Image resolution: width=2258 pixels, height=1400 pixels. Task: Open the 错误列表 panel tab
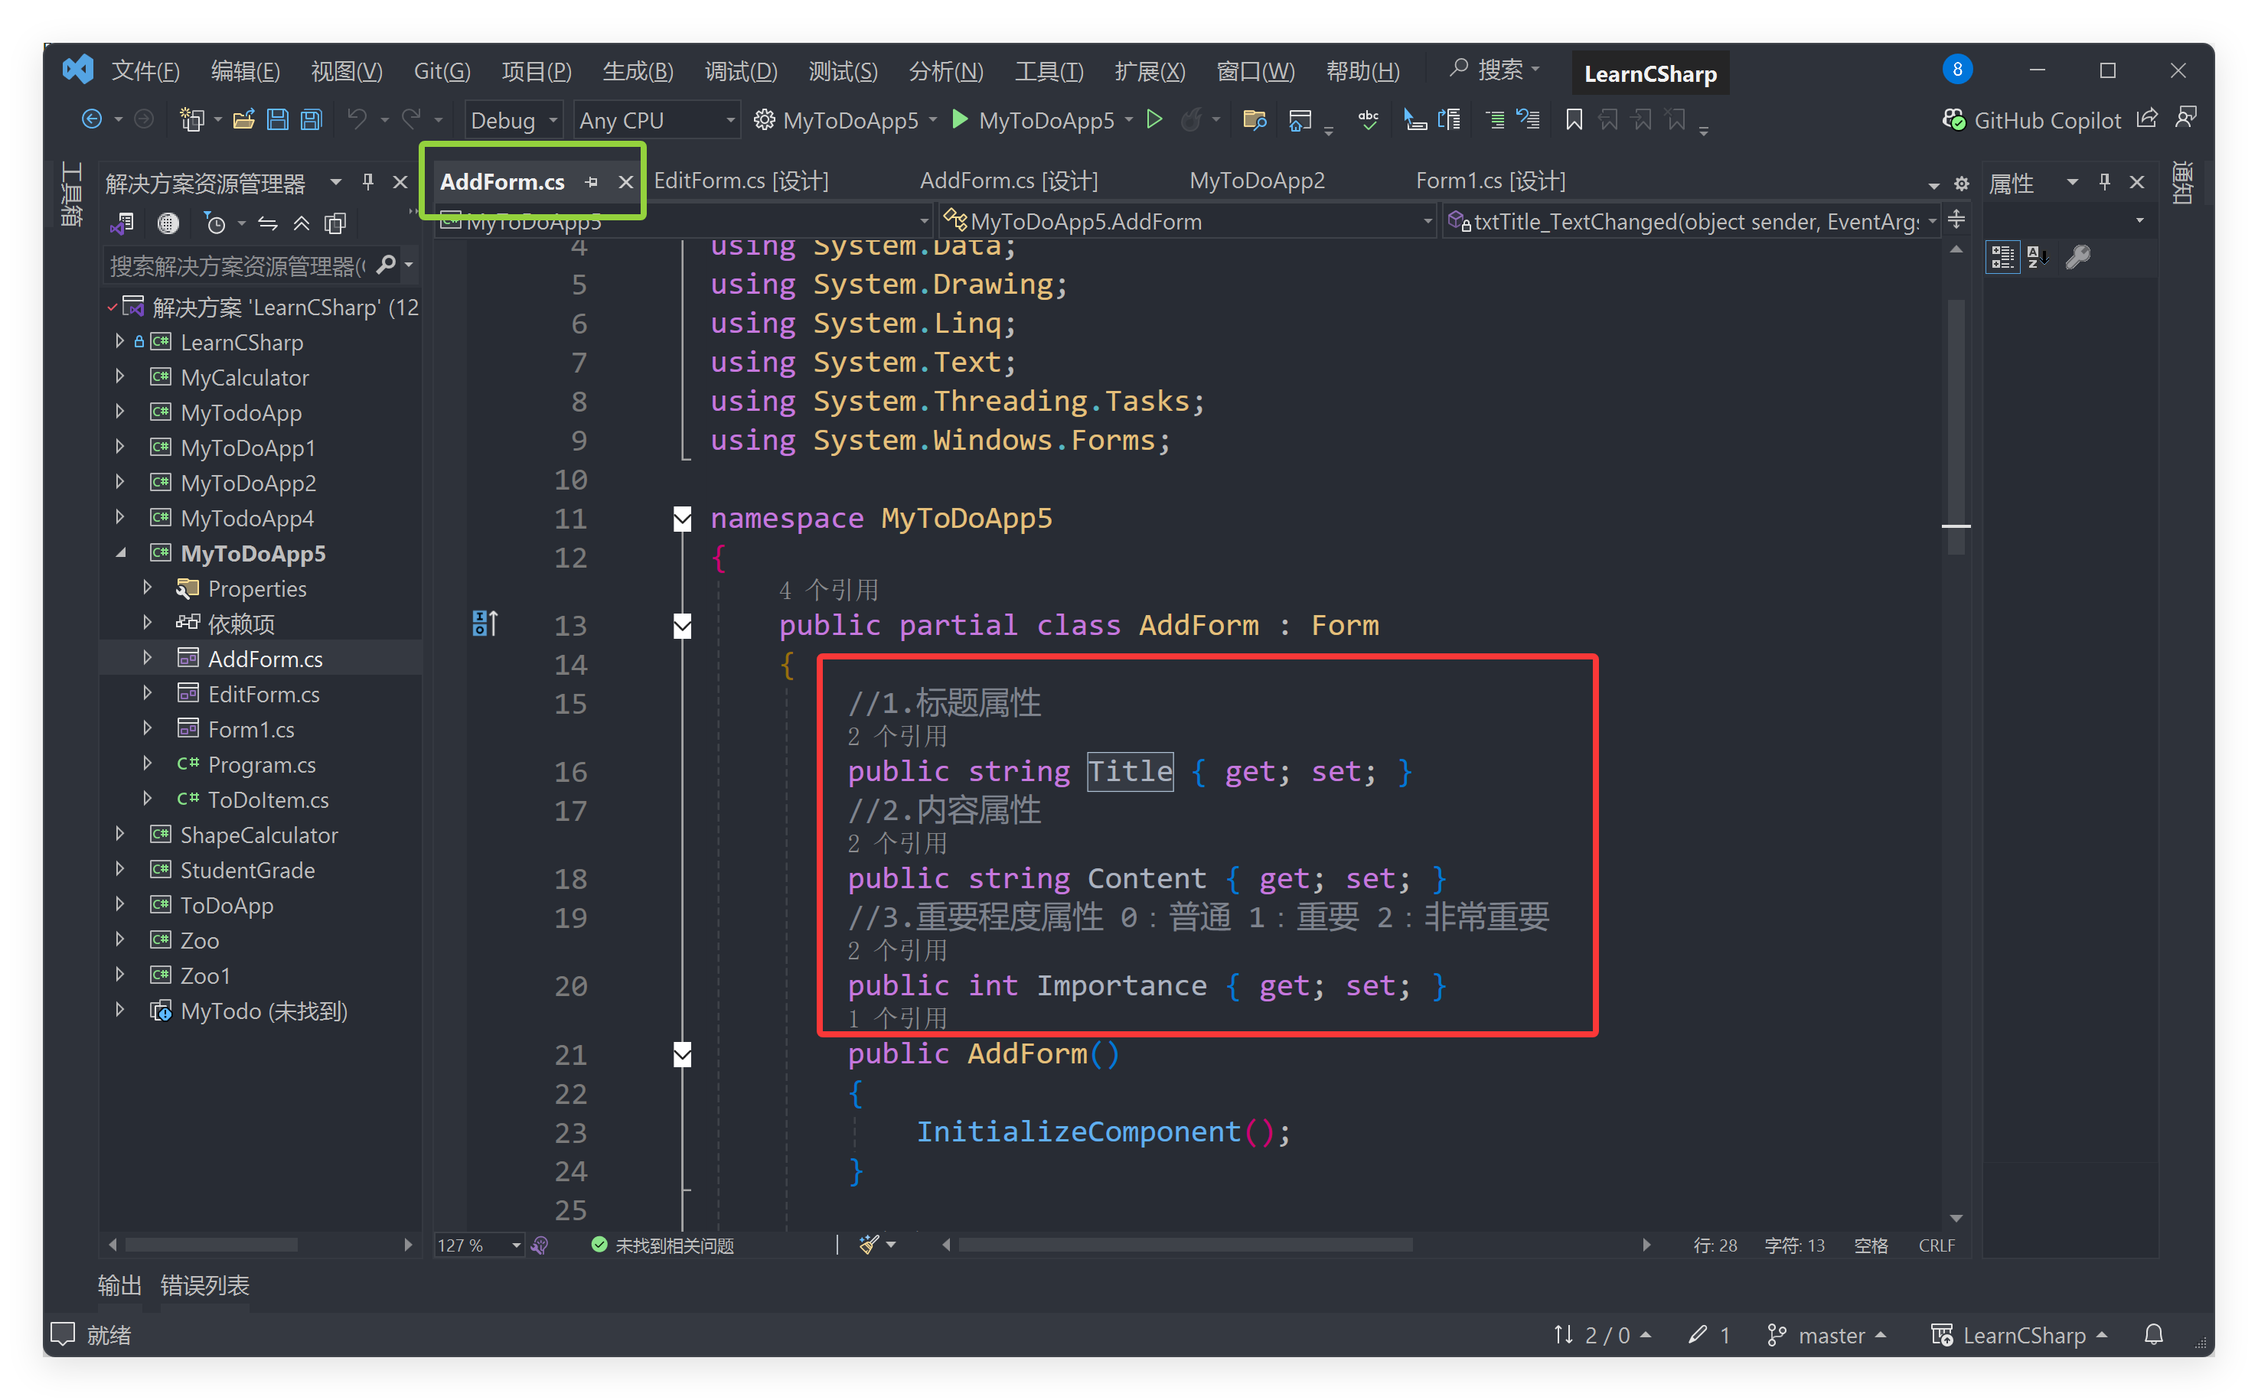pyautogui.click(x=204, y=1284)
